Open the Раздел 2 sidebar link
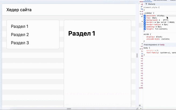The height and width of the screenshot is (110, 176). pos(20,35)
